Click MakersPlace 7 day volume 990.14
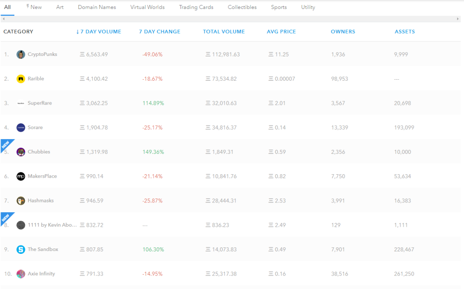Viewport: 464px width, 289px height. [92, 176]
